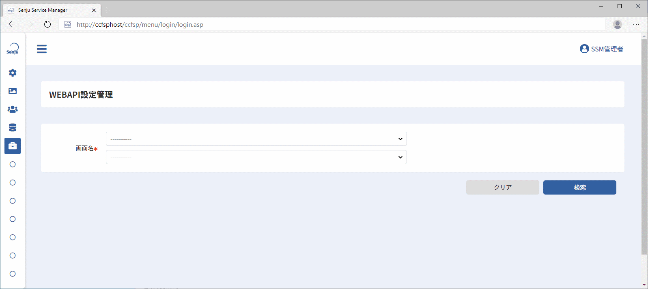Image resolution: width=648 pixels, height=289 pixels.
Task: Select the Senju Service Manager browser tab
Action: pos(52,10)
